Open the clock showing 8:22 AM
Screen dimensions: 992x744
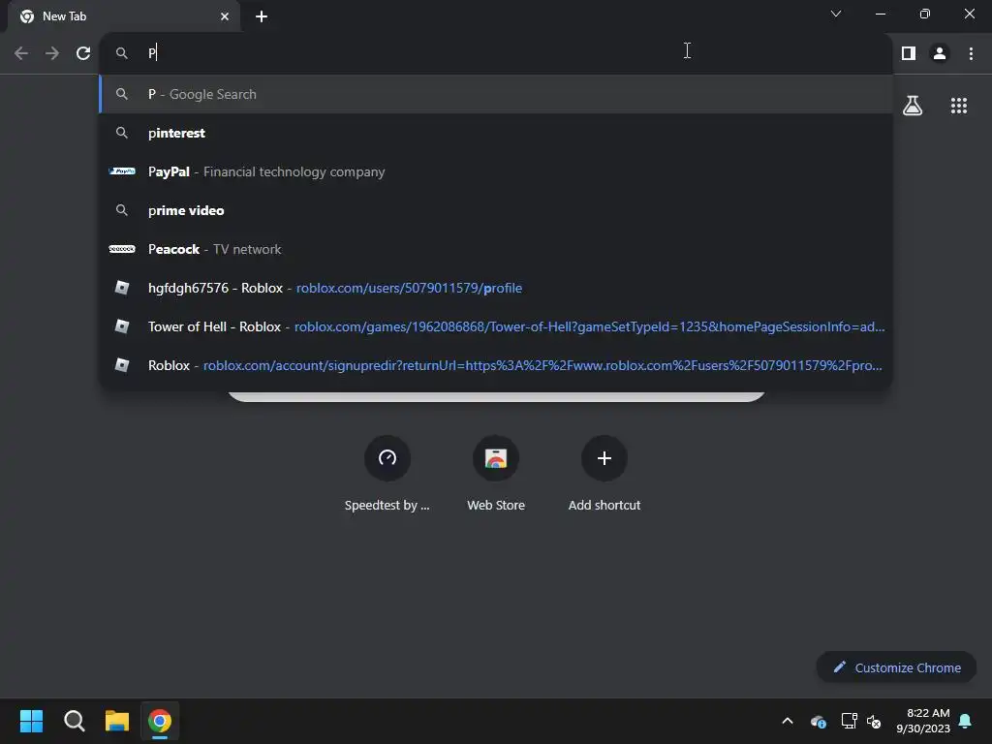click(923, 721)
